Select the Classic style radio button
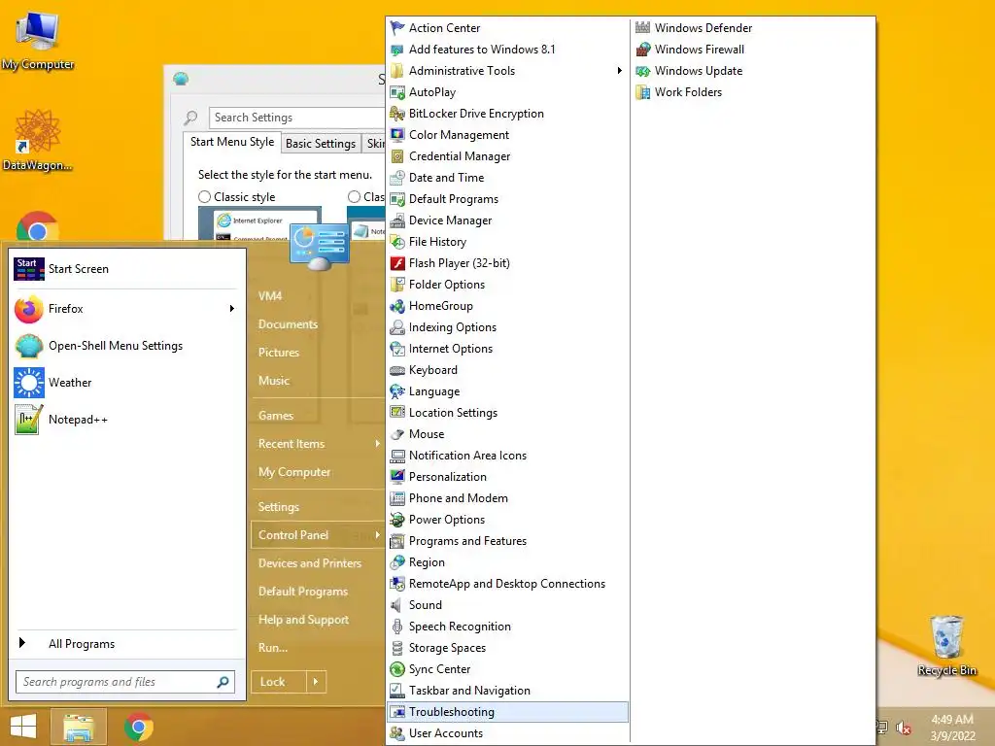 pyautogui.click(x=204, y=197)
